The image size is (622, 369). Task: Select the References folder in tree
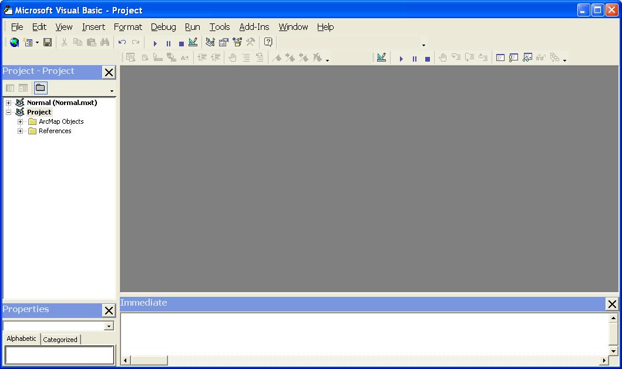55,131
